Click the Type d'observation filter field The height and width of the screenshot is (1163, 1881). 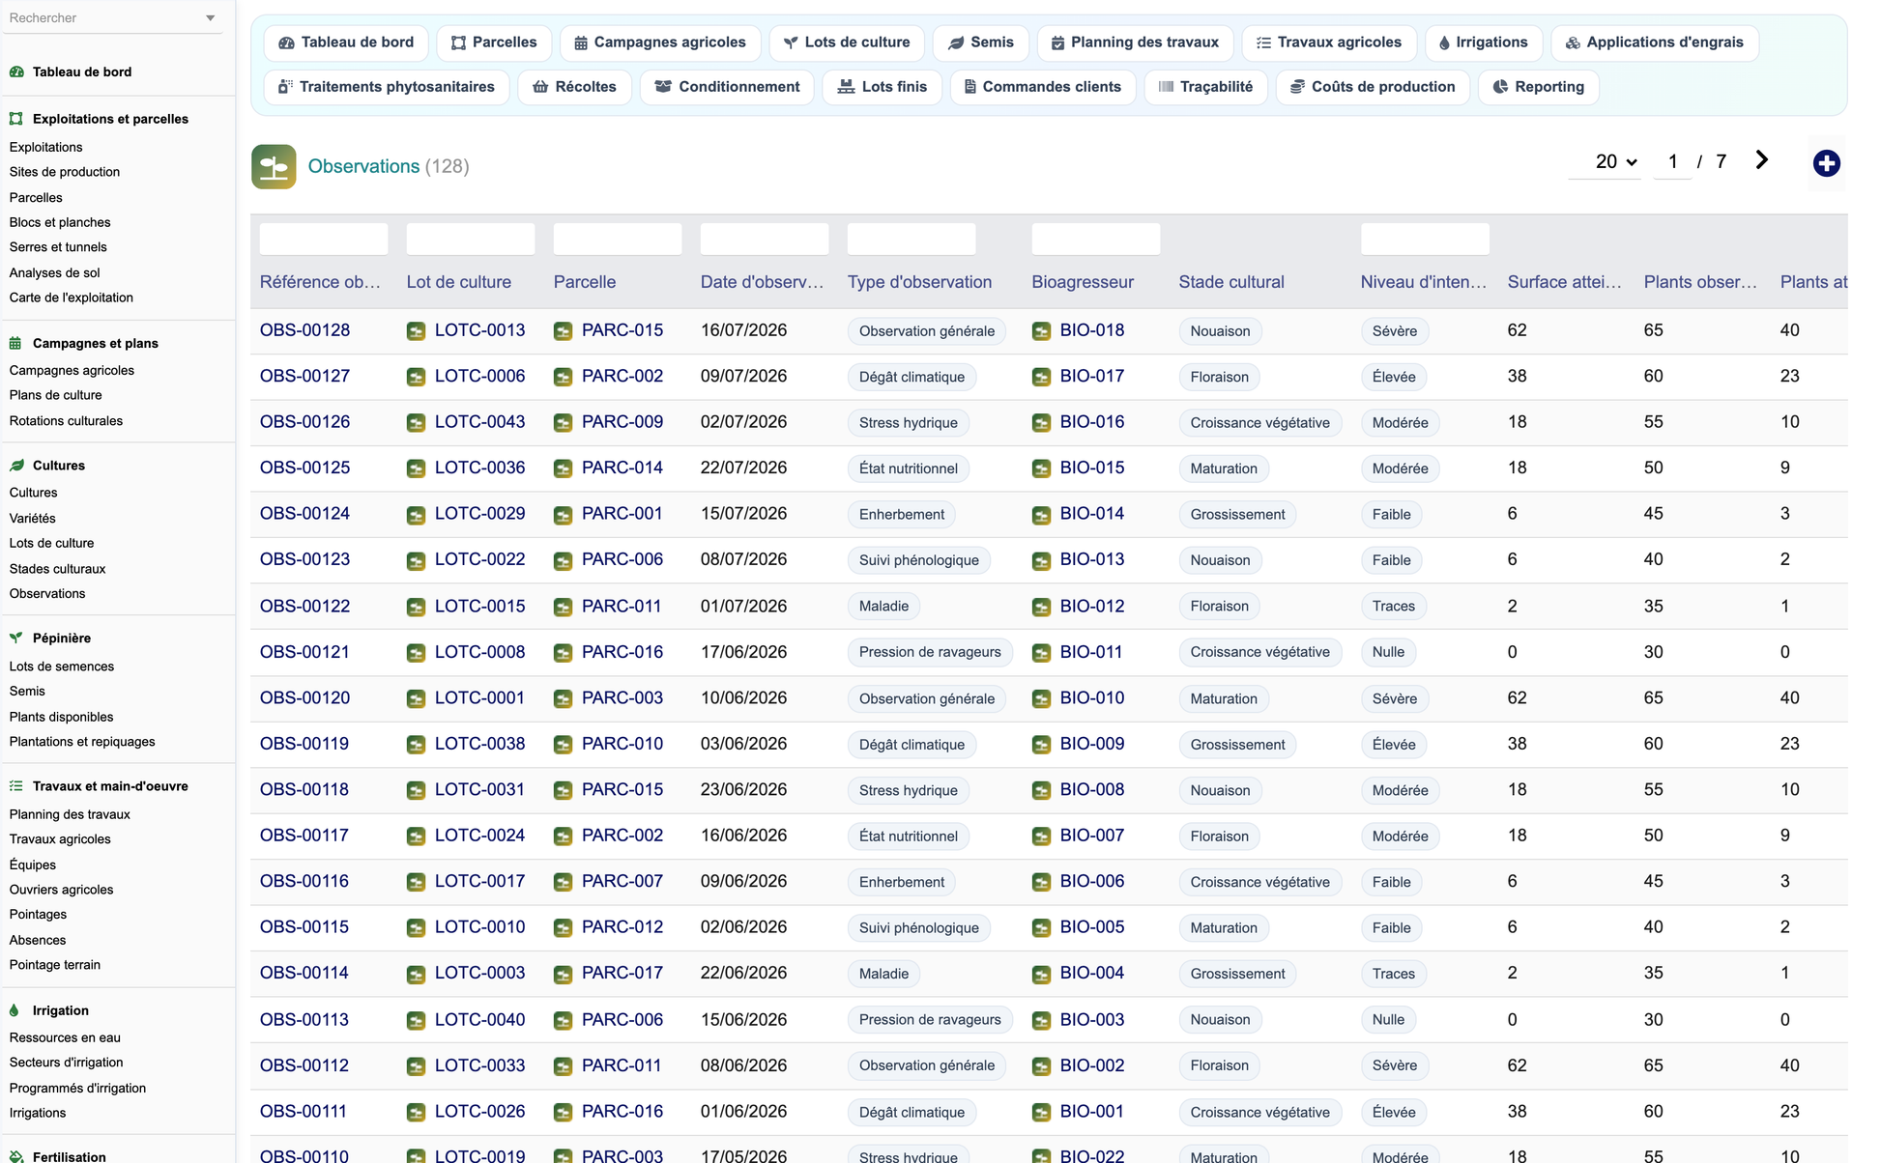tap(911, 239)
